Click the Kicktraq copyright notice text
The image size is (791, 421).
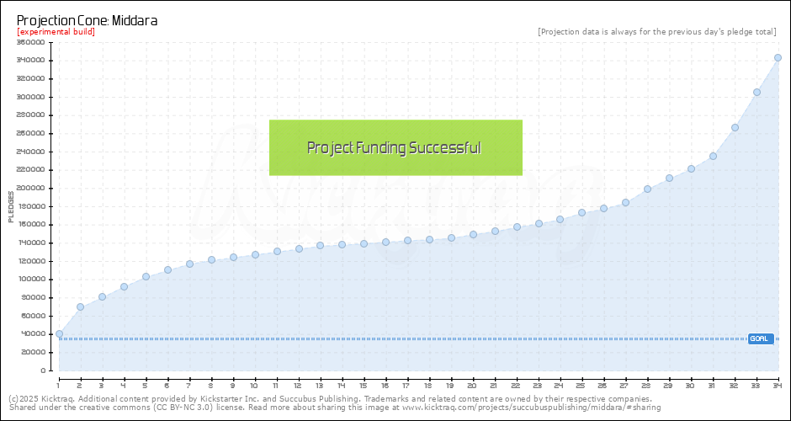[x=329, y=398]
